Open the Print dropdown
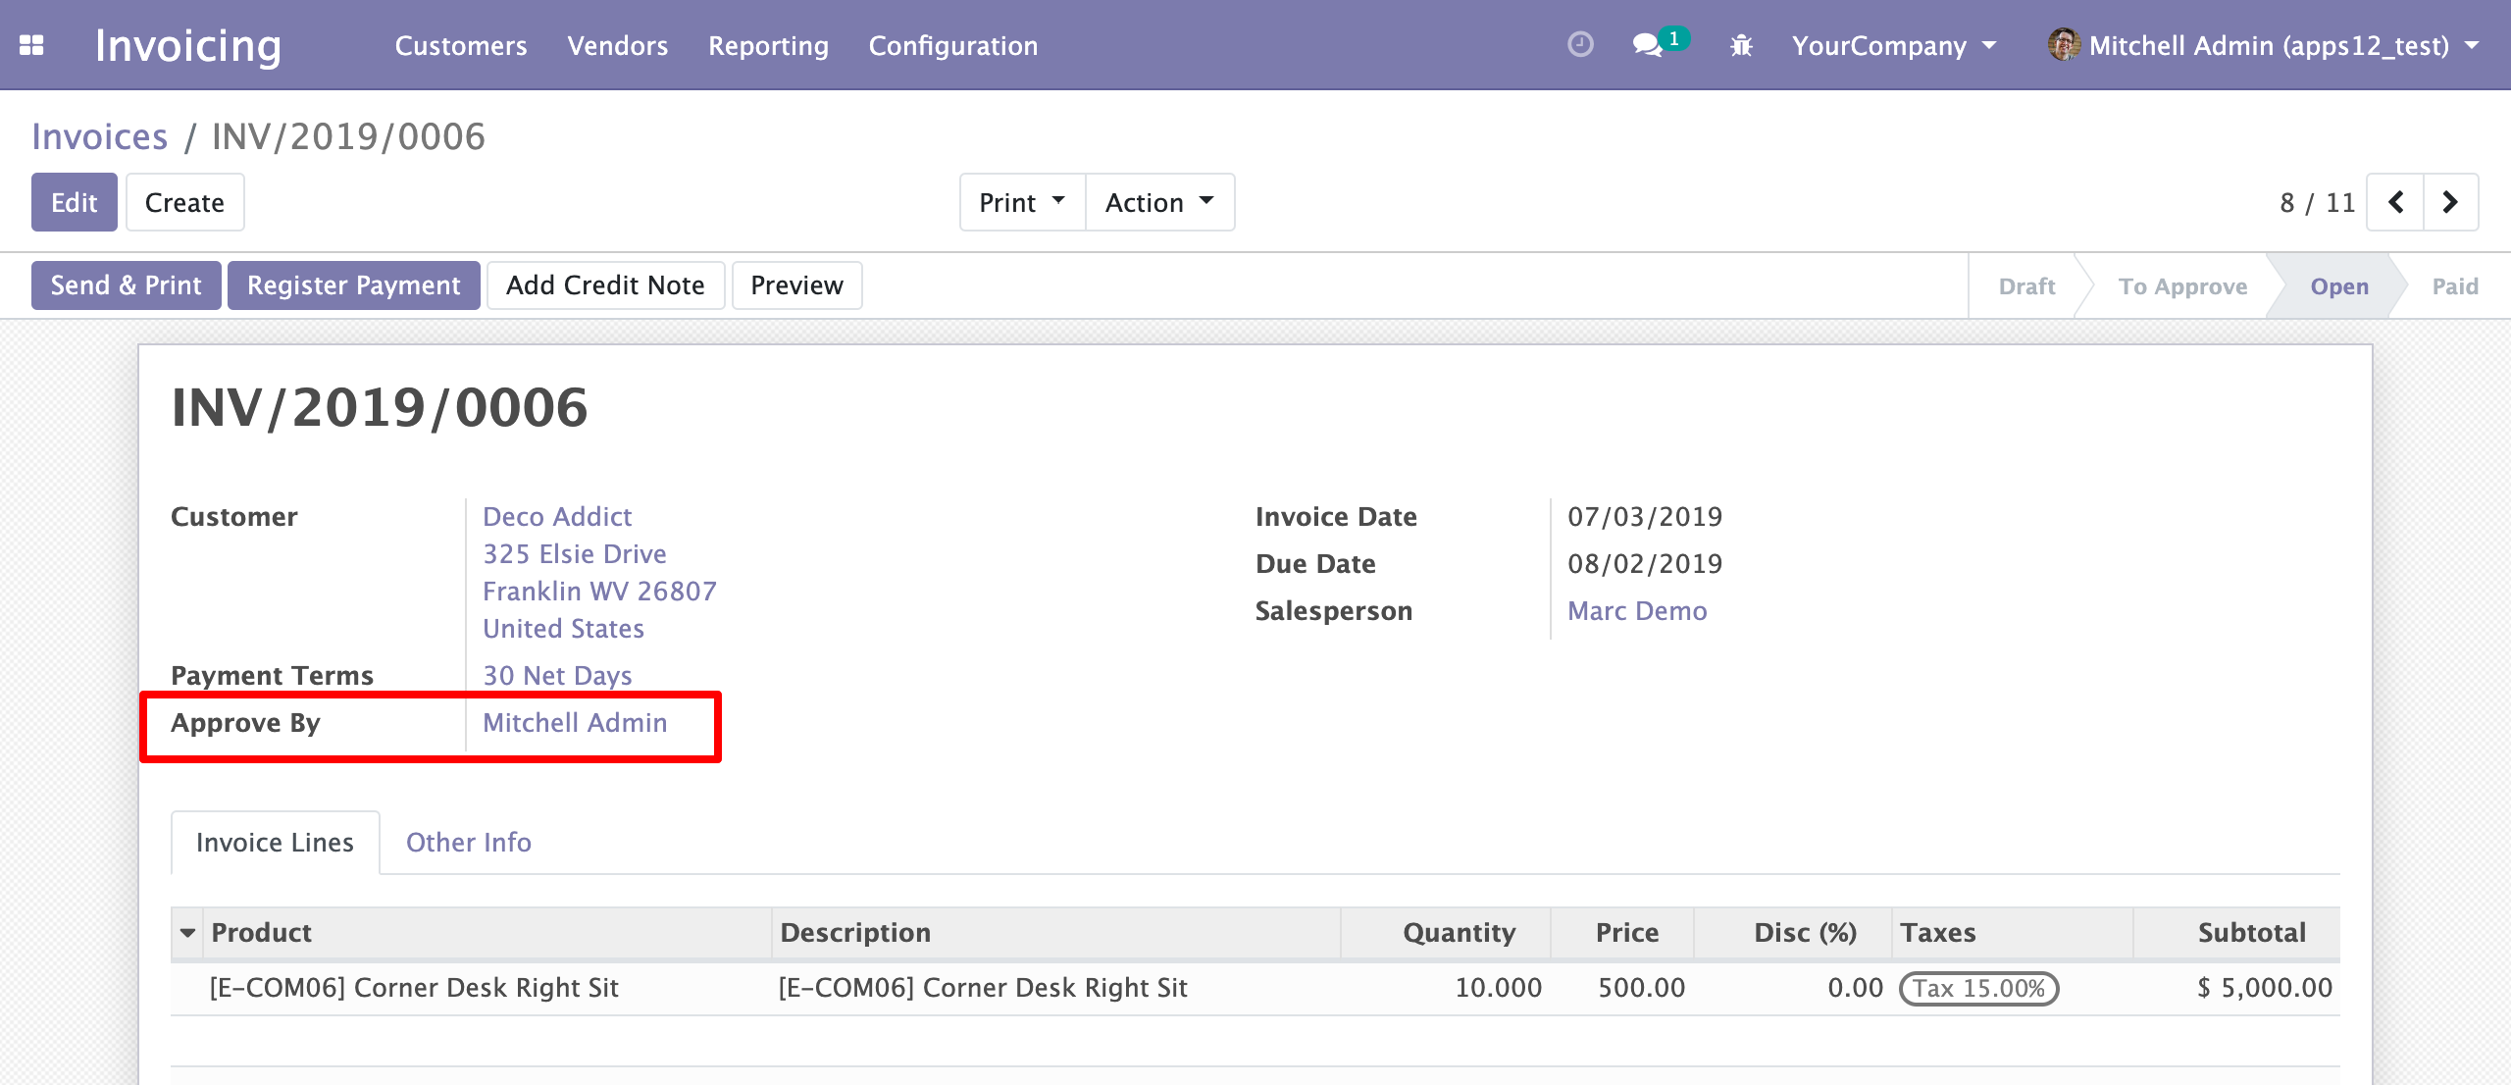This screenshot has width=2511, height=1085. (x=1022, y=202)
